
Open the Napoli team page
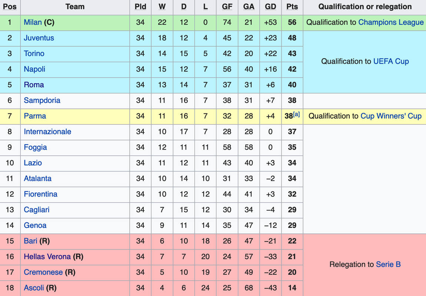[34, 69]
